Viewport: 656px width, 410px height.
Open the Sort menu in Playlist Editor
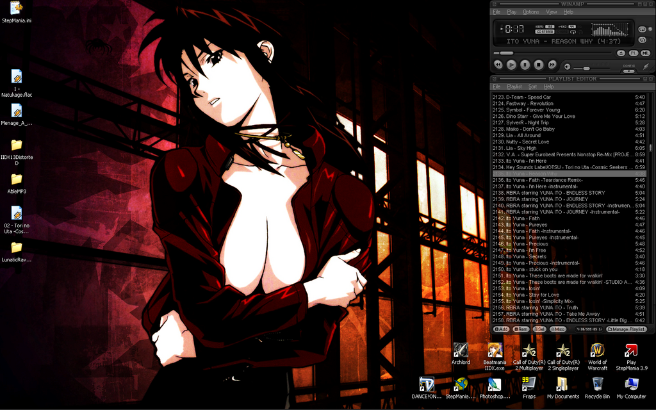point(532,86)
